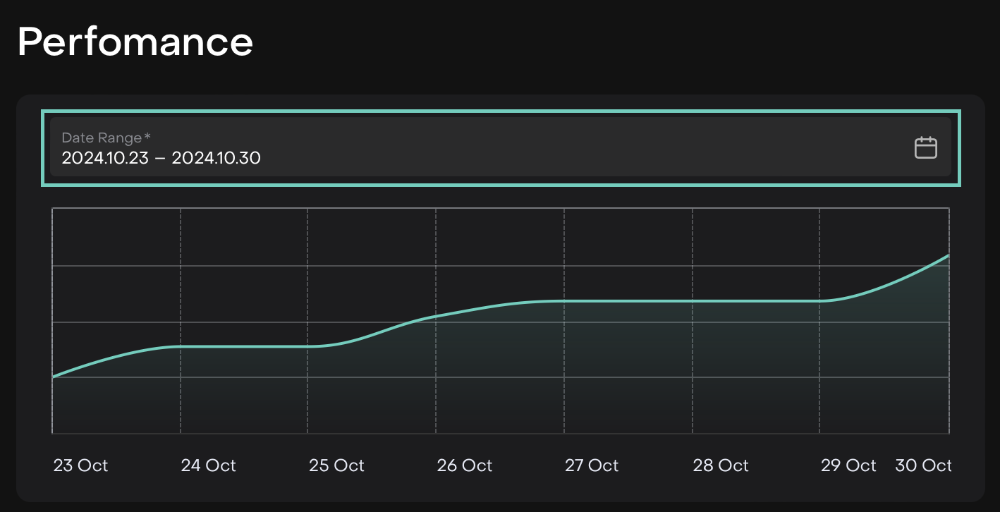Select the Perfomance page heading

coord(135,42)
